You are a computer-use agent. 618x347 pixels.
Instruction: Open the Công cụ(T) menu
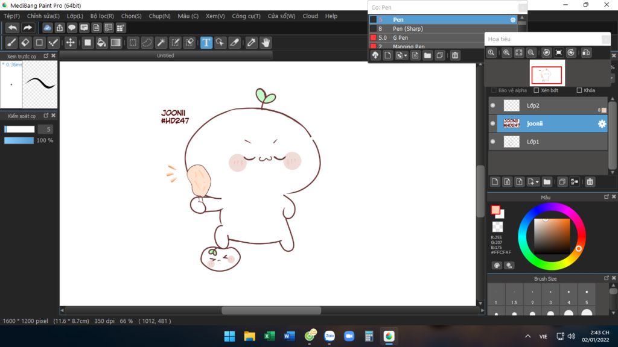(246, 16)
